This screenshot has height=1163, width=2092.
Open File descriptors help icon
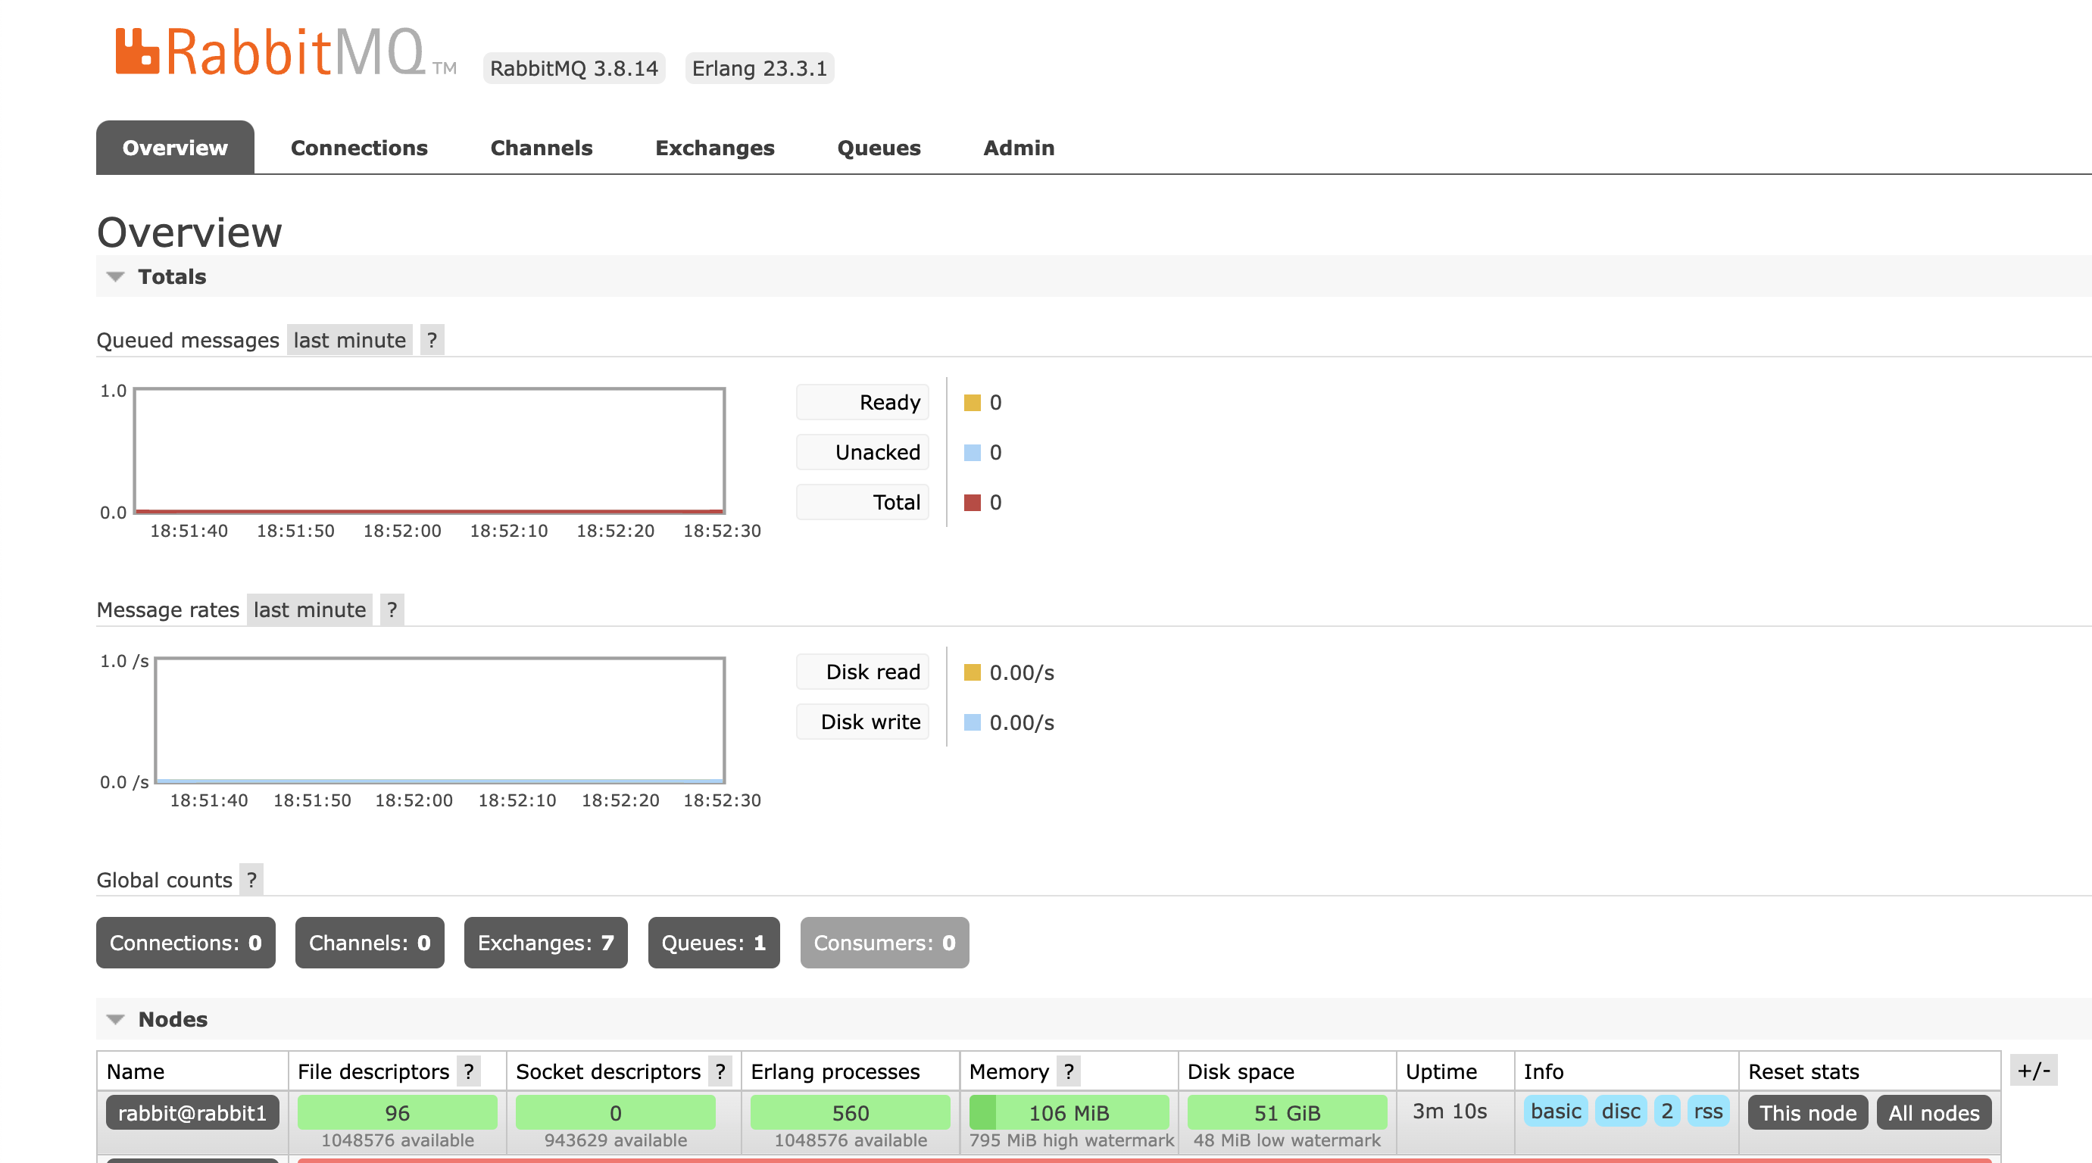pyautogui.click(x=469, y=1071)
